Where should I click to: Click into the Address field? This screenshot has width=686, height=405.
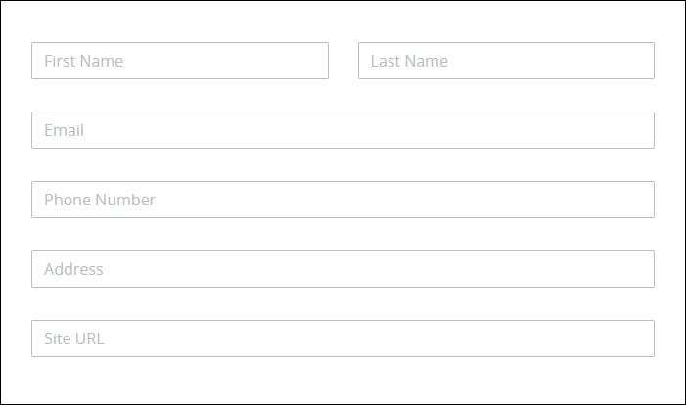343,269
